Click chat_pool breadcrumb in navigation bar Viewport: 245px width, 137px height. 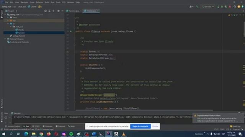[x=22, y=7]
